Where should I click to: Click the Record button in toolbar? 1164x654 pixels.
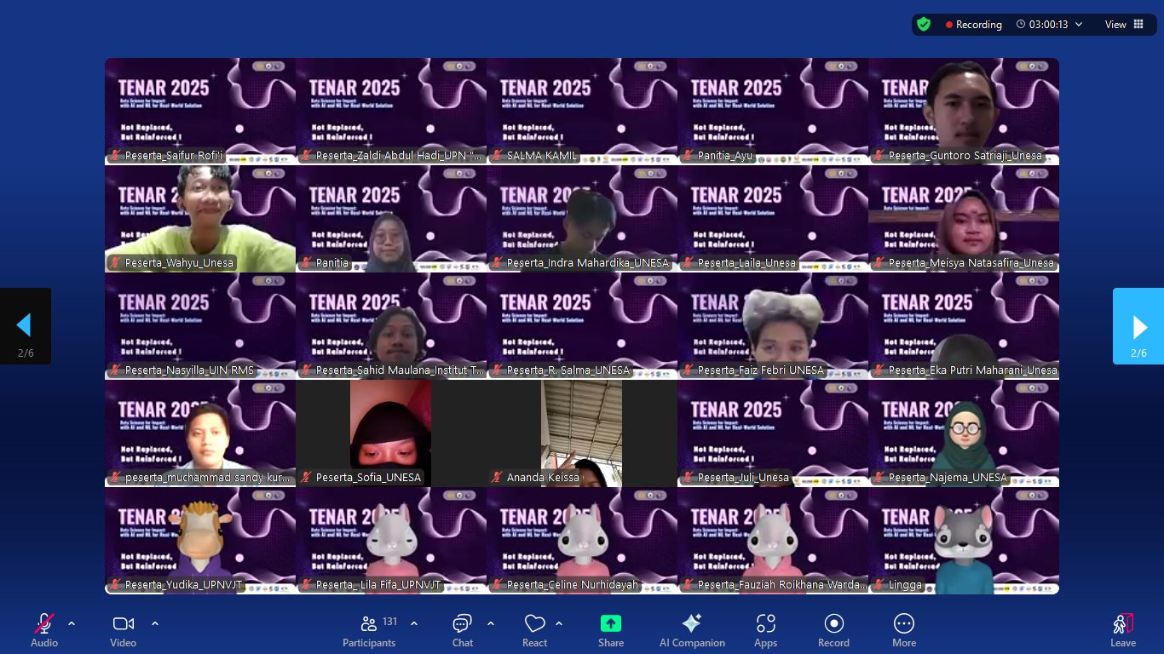833,624
